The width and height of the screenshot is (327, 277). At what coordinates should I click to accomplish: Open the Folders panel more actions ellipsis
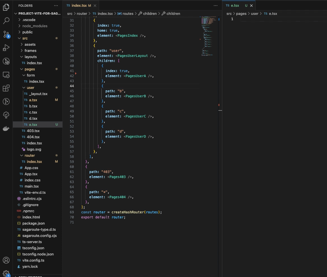coord(56,6)
